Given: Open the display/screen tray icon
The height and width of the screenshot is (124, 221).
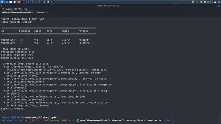Looking at the screenshot, I should pyautogui.click(x=193, y=2).
